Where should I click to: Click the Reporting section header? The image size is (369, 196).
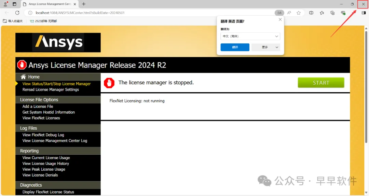(58, 151)
